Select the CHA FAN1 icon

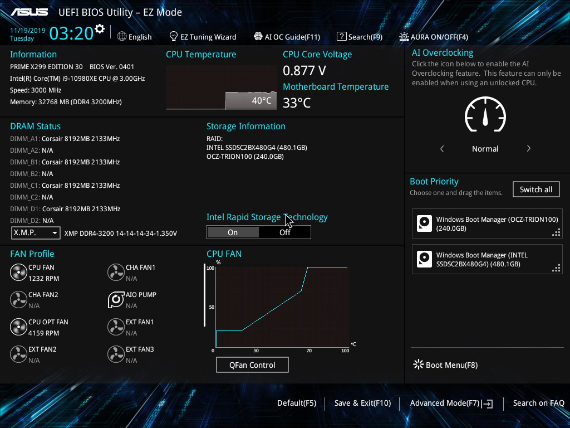[x=116, y=272]
